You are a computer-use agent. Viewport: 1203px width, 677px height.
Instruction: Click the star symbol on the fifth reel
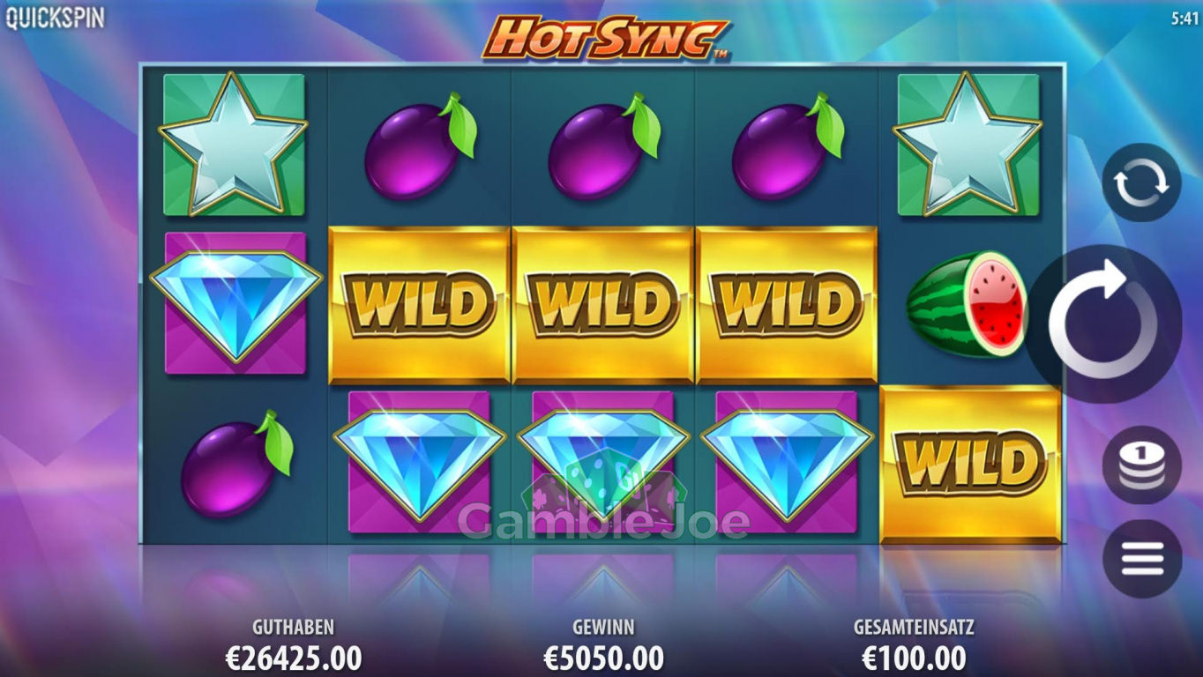tap(968, 144)
